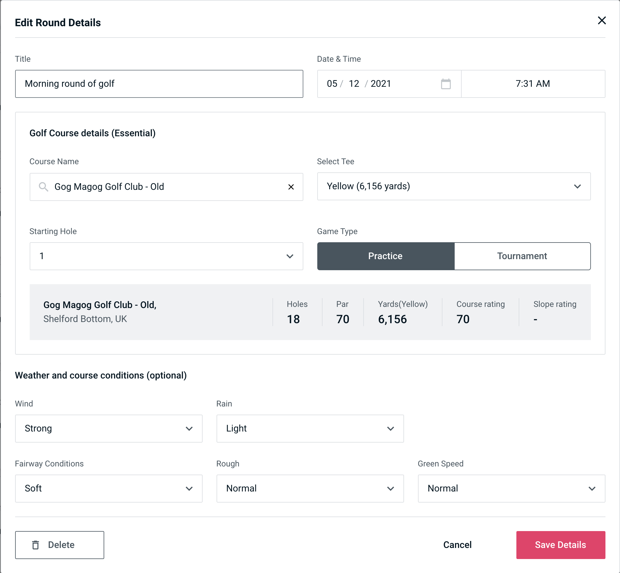Click the delete/trash icon button
This screenshot has width=620, height=573.
37,545
